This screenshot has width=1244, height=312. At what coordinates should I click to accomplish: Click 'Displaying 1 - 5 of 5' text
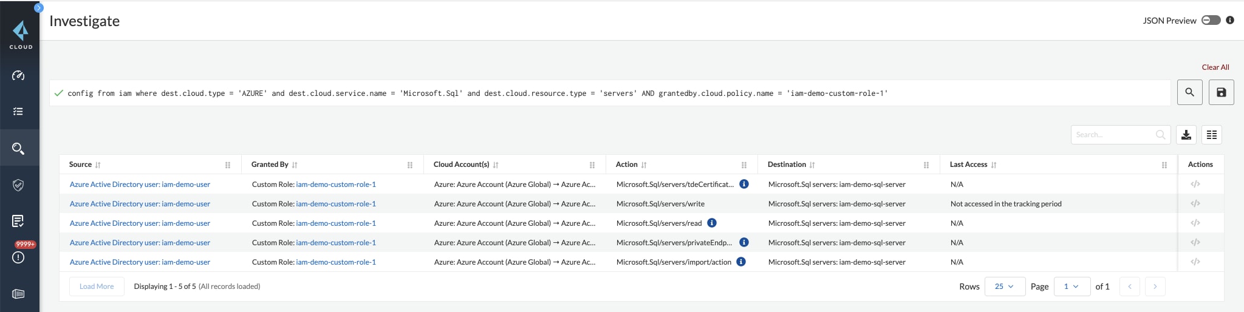165,287
